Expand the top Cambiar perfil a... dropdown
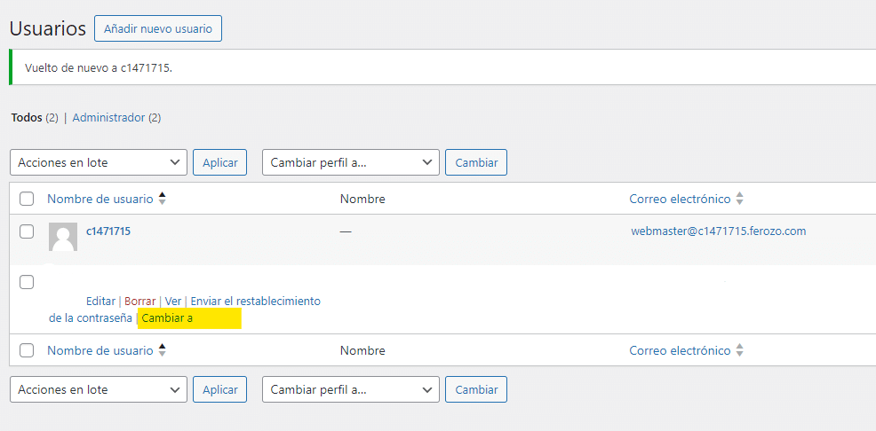This screenshot has height=431, width=876. [x=351, y=162]
